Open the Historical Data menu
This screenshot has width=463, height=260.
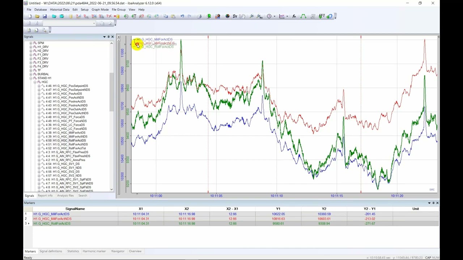click(60, 10)
